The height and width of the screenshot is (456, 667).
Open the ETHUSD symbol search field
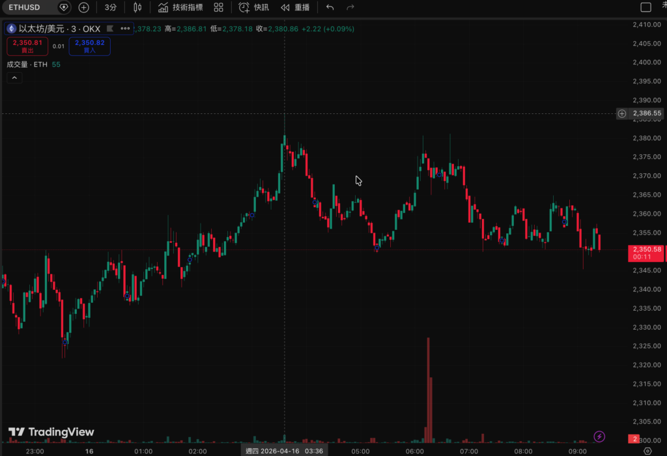27,7
